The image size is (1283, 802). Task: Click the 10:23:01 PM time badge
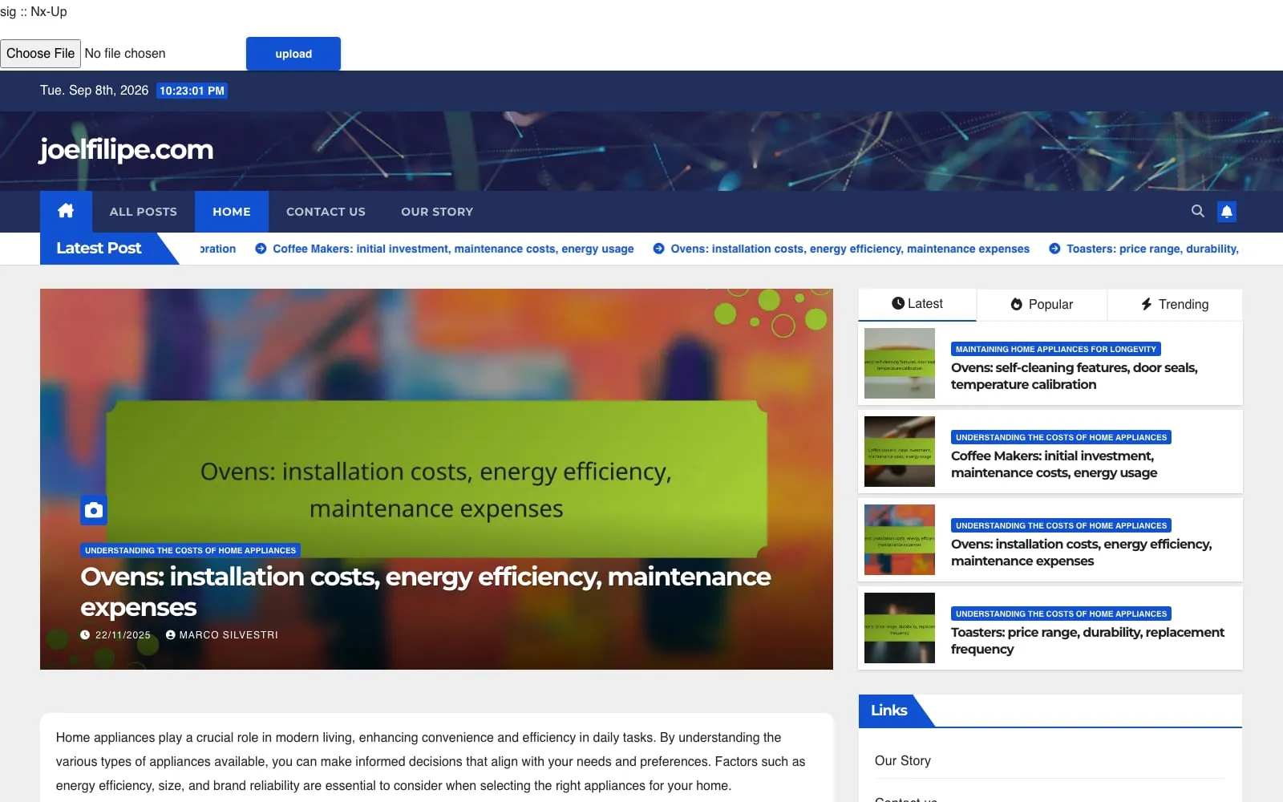[192, 91]
